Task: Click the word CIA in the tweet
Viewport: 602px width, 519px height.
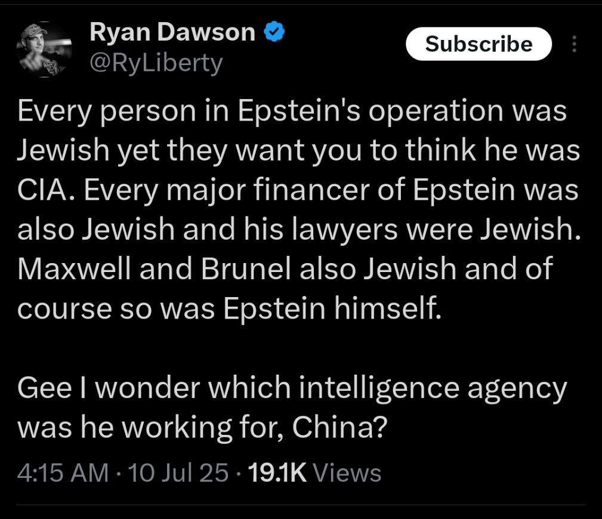Action: [x=42, y=190]
